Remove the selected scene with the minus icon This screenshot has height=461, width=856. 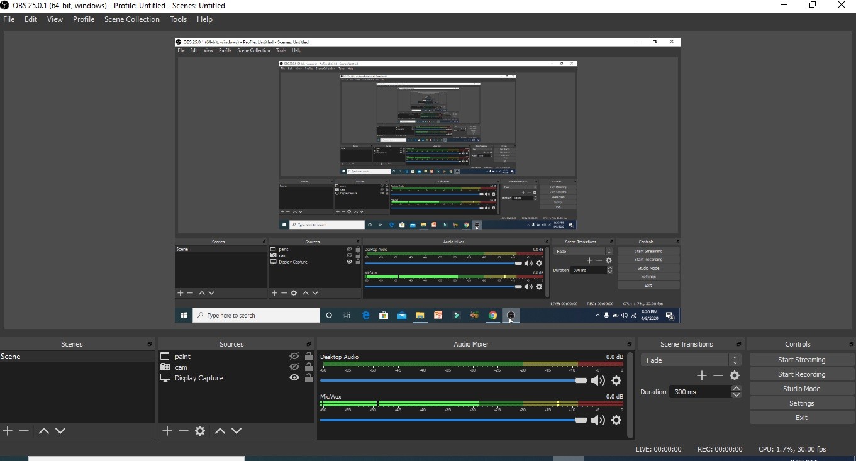pos(24,431)
